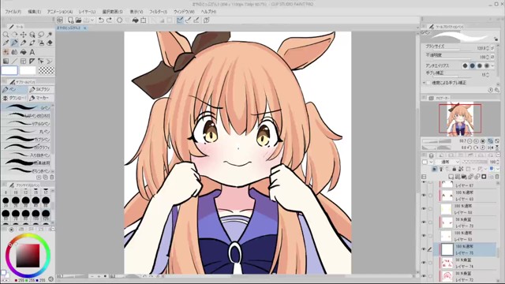This screenshot has height=284, width=505.
Task: Select the Gradient tool
Action: point(6,61)
